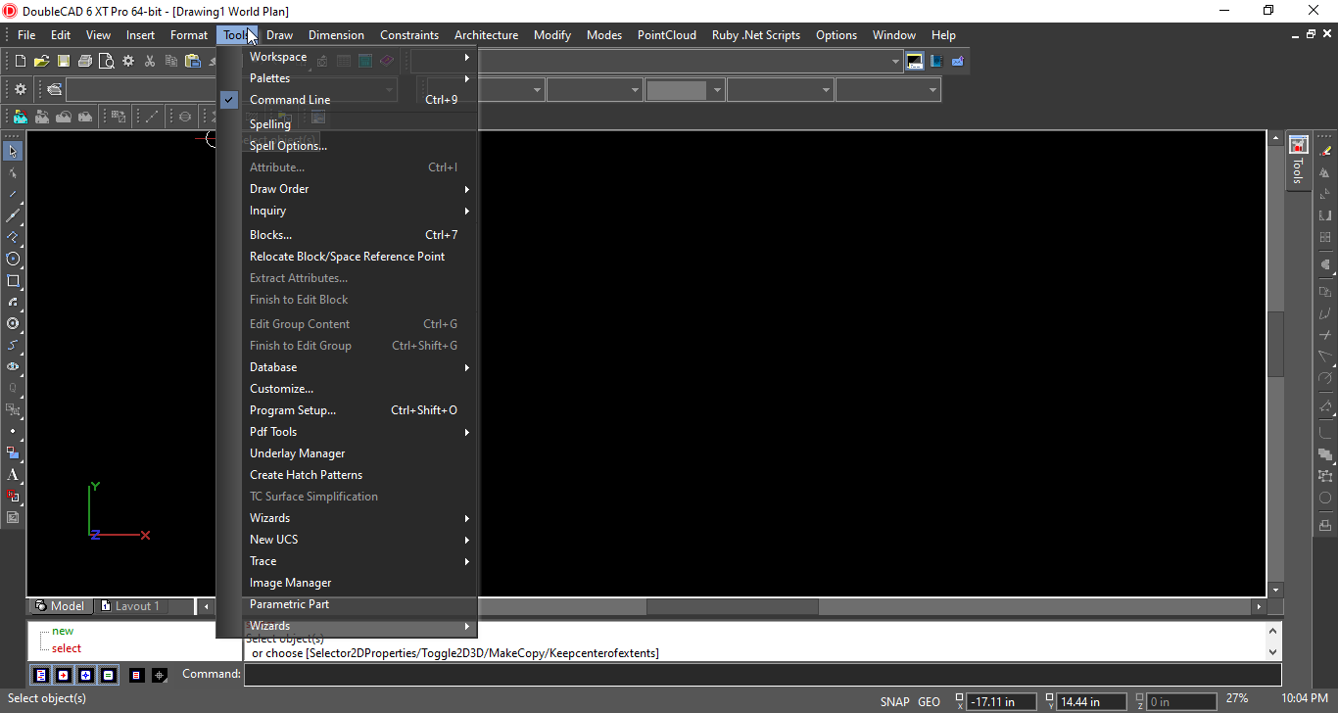Choose Spell Options... from Tools menu
This screenshot has height=713, width=1338.
pos(347,146)
